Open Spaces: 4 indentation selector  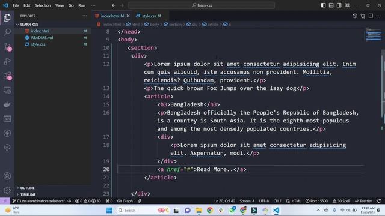247,201
